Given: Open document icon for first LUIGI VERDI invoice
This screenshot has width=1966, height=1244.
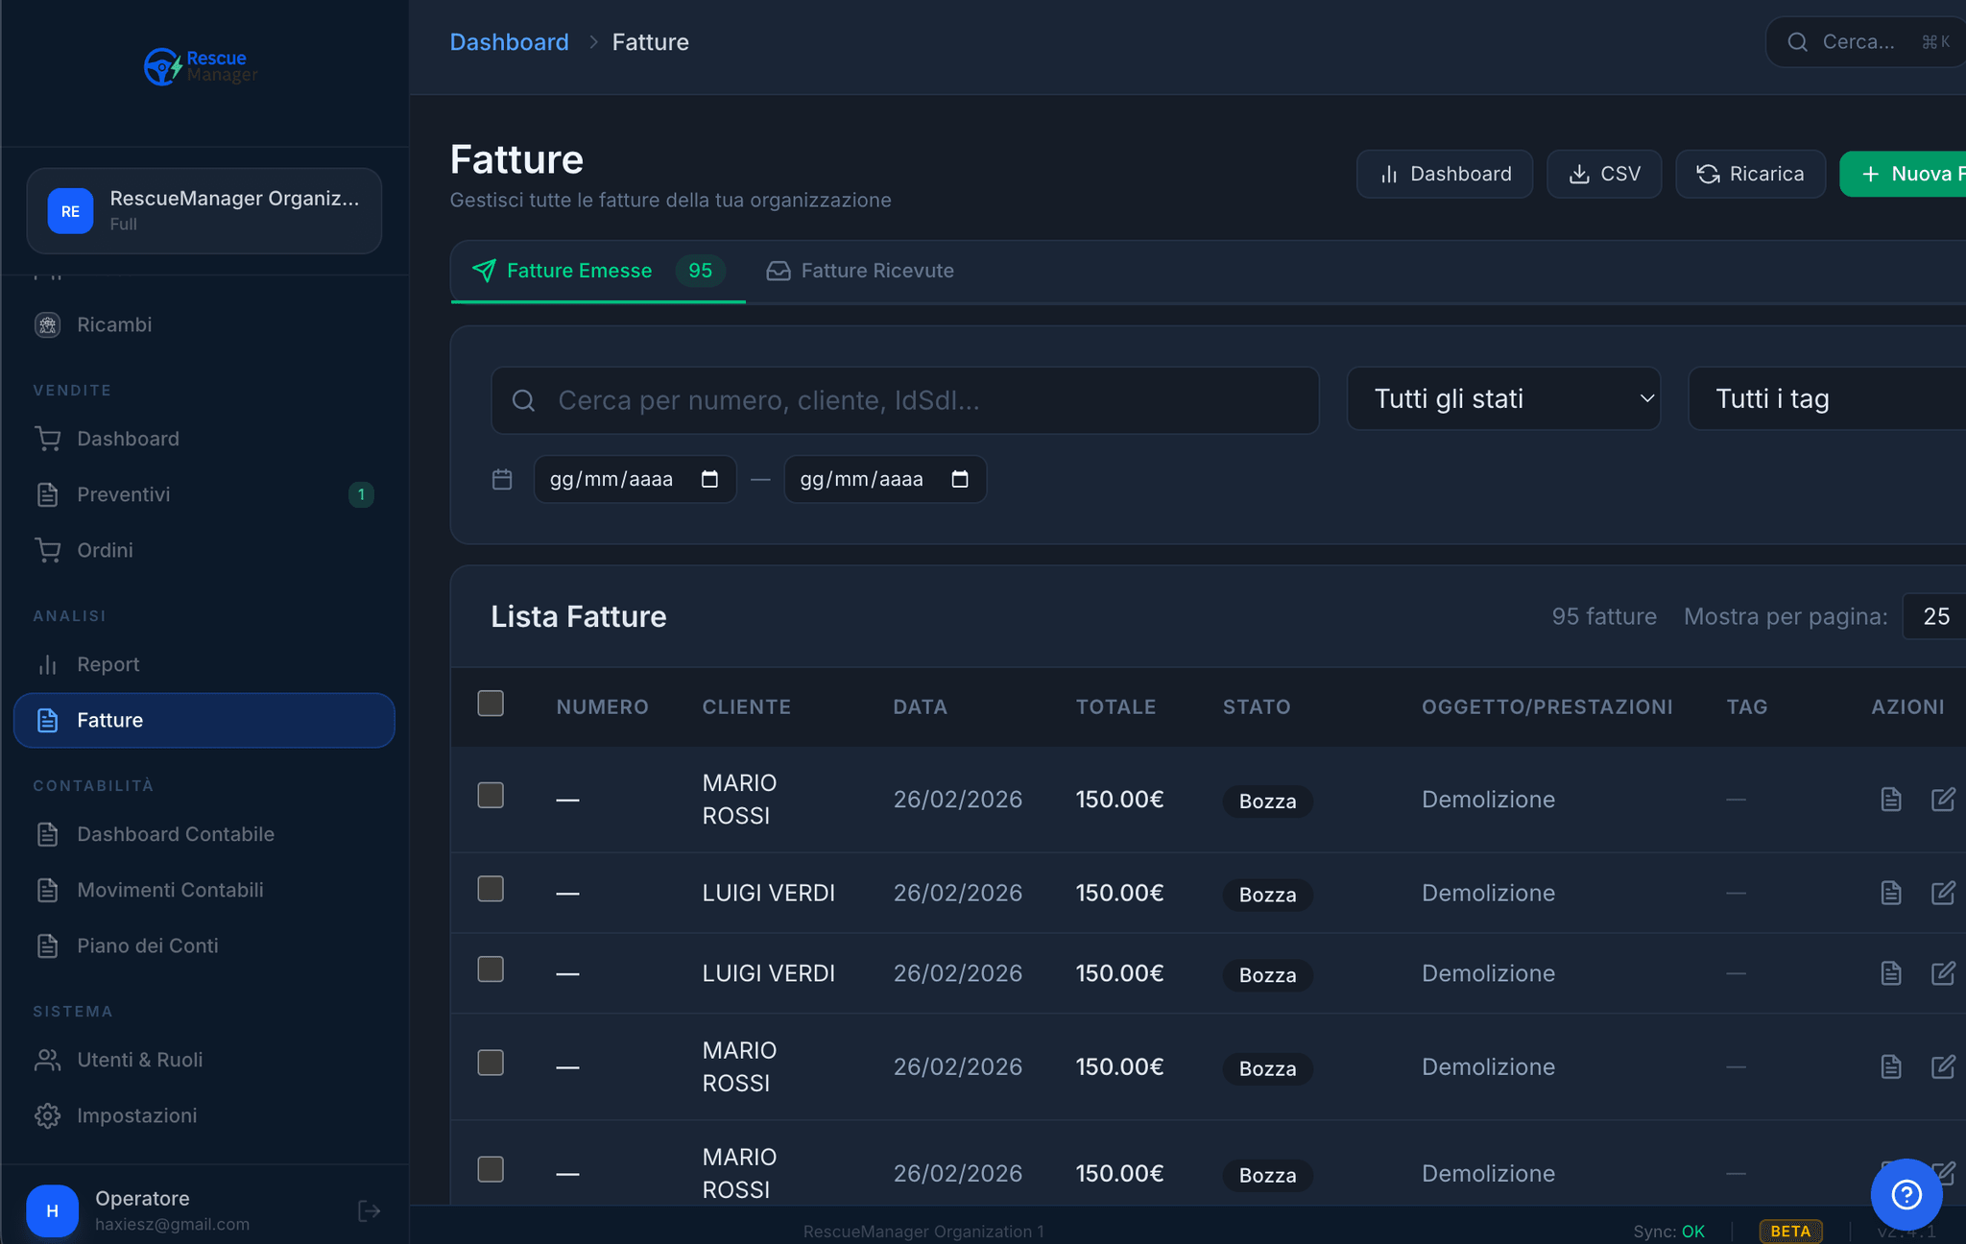Looking at the screenshot, I should 1890,893.
